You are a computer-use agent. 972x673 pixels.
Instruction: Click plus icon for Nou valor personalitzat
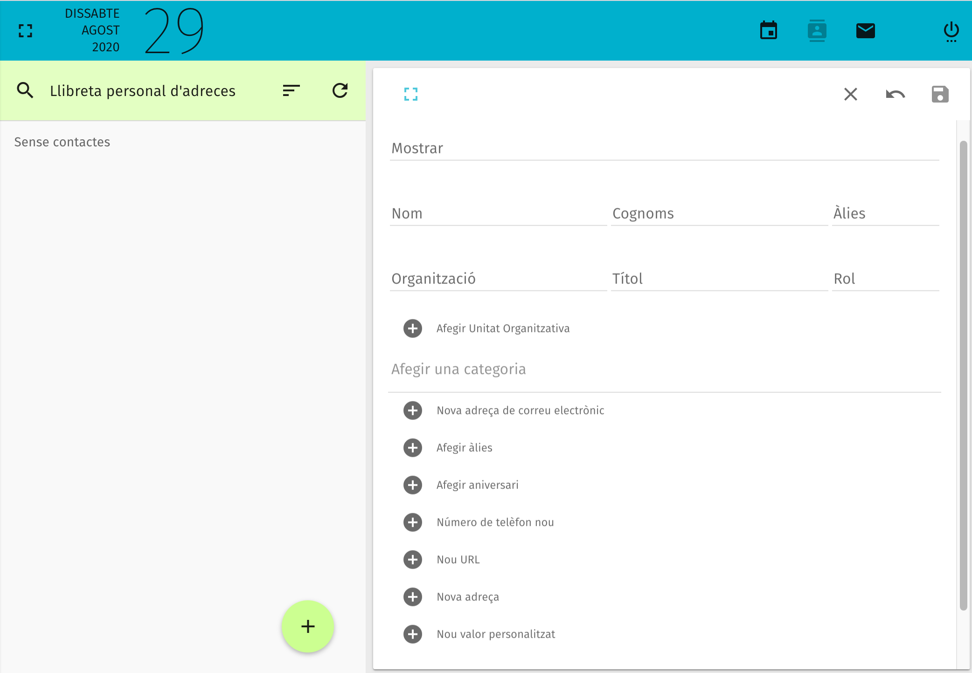tap(413, 634)
